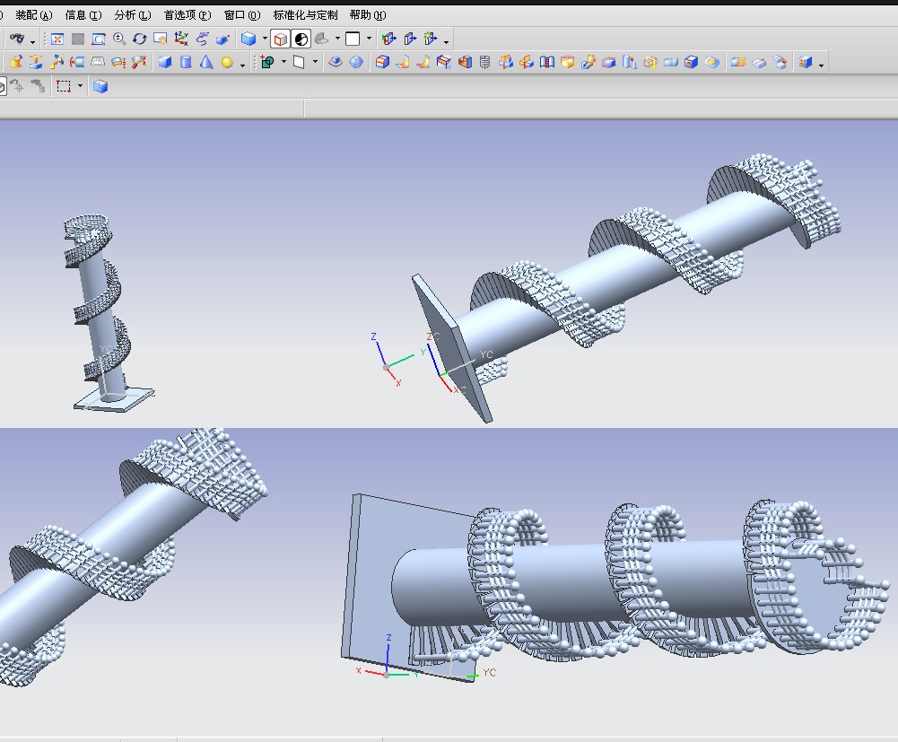
Task: Expand the background color dropdown arrow
Action: [x=368, y=39]
